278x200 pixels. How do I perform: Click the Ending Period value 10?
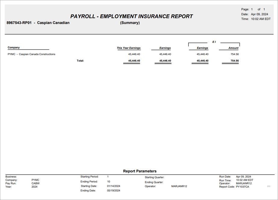click(109, 182)
